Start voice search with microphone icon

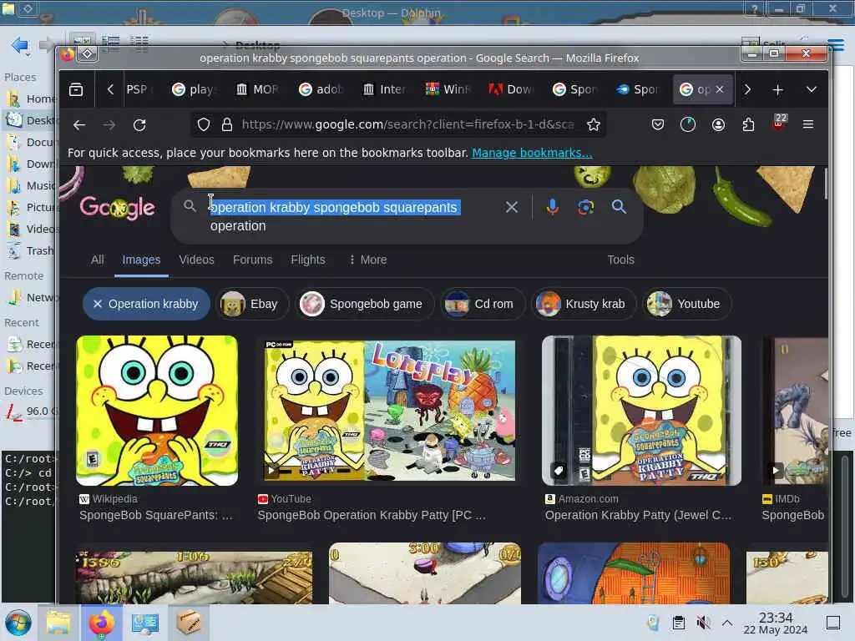tap(553, 207)
